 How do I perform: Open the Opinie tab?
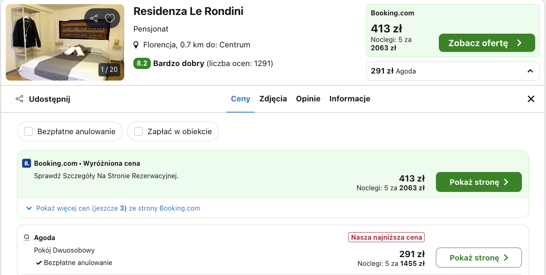click(308, 99)
